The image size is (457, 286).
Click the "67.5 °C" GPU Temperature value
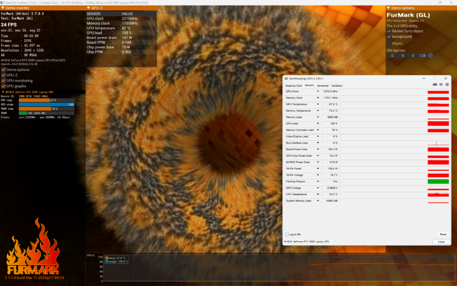[x=333, y=105]
